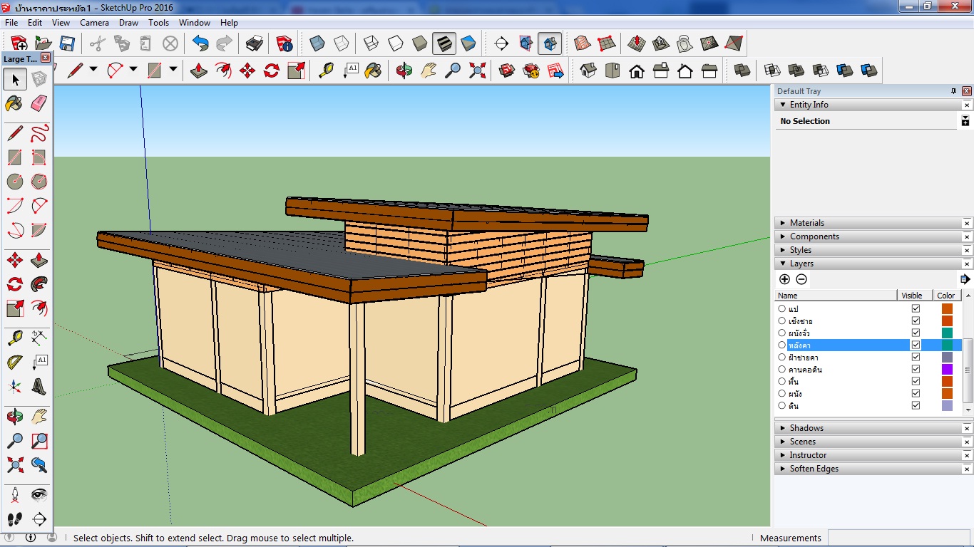Select the Eraser tool in Large Tool Set
974x547 pixels.
point(39,104)
